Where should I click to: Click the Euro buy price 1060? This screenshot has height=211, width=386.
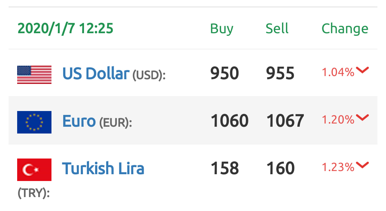(x=229, y=121)
